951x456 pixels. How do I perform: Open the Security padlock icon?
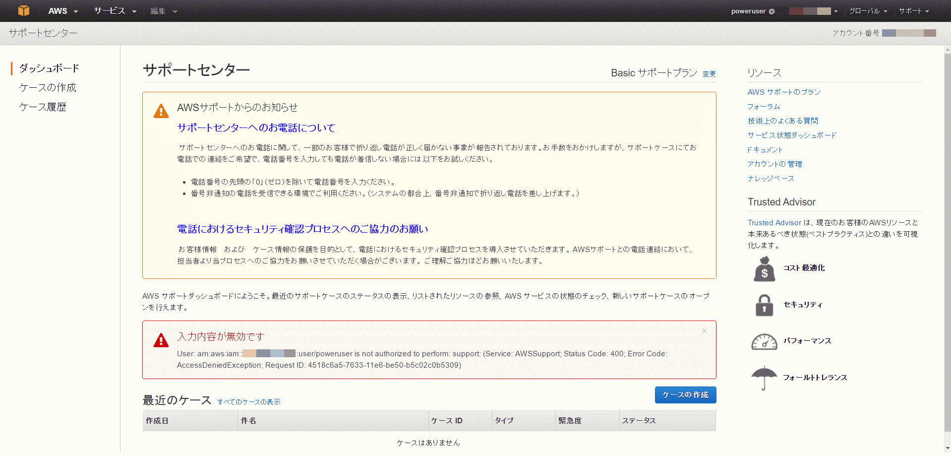pyautogui.click(x=764, y=305)
